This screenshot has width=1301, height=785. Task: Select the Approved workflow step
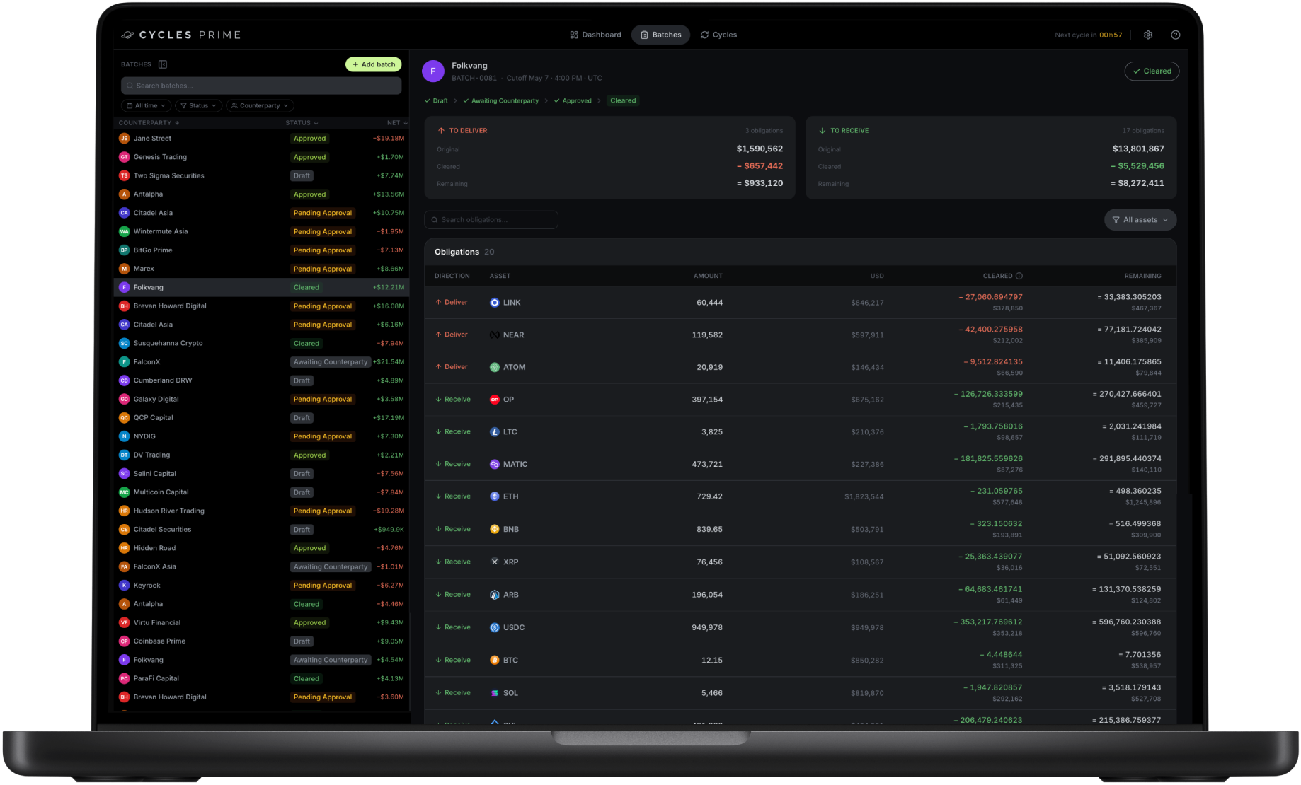(x=573, y=100)
